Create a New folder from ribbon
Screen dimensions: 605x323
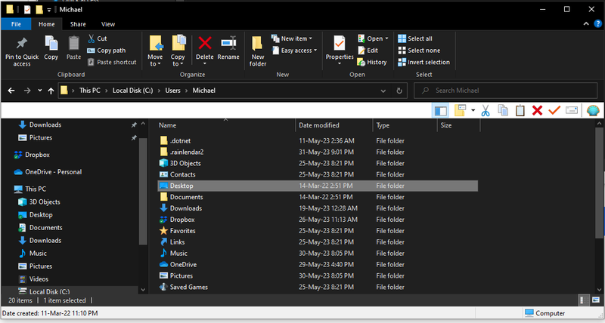[x=258, y=48]
